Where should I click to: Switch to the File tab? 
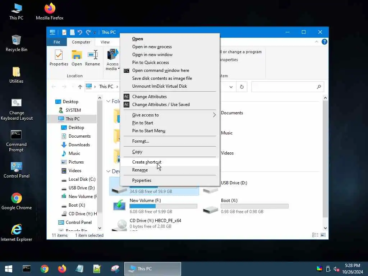point(57,42)
